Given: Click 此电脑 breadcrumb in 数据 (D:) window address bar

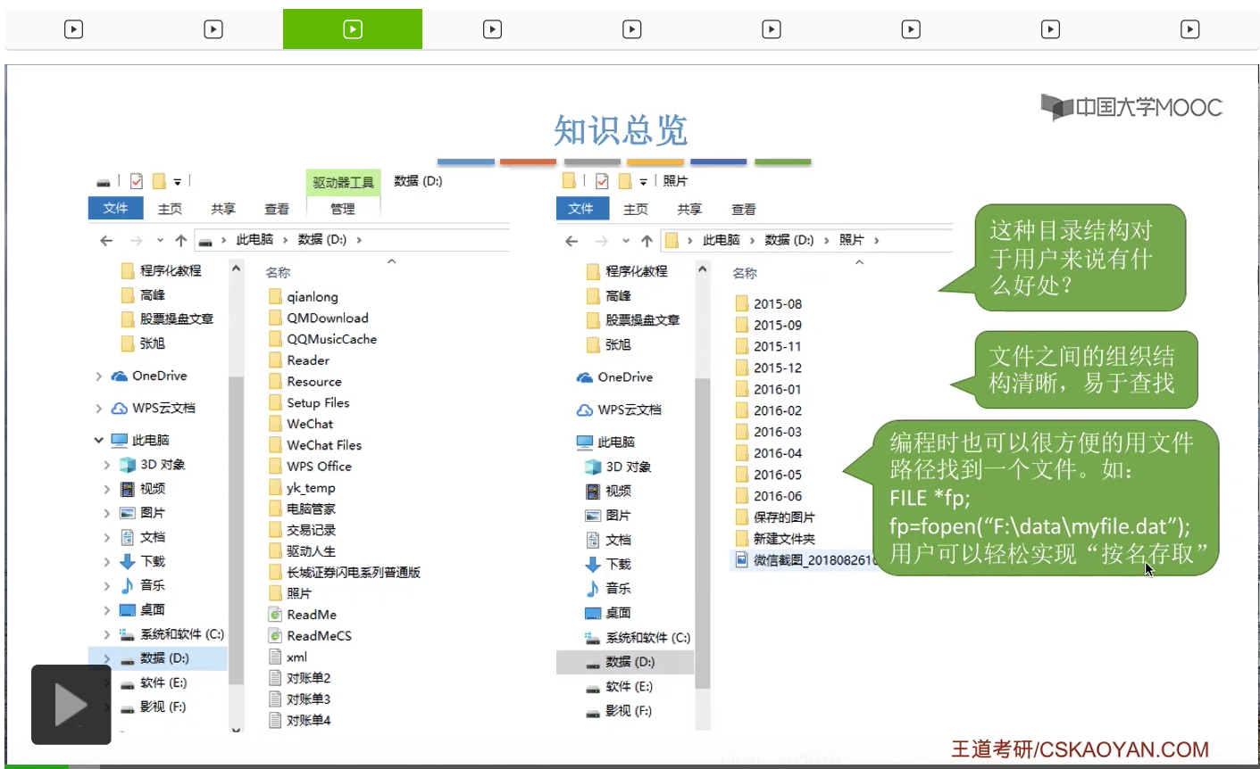Looking at the screenshot, I should [255, 240].
